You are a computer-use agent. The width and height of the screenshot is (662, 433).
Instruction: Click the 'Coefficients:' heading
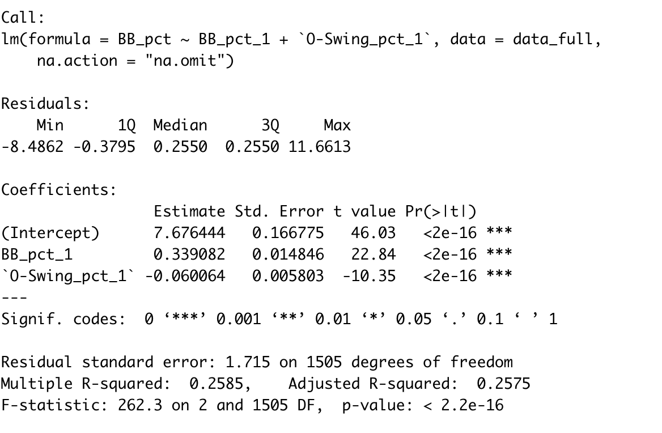coord(59,190)
